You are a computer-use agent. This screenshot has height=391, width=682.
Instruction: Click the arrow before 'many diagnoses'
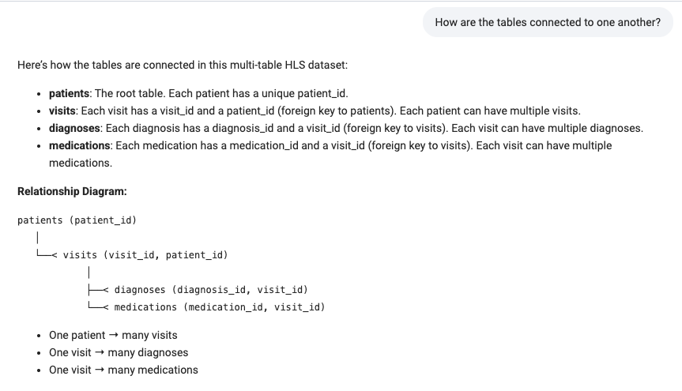coord(99,352)
